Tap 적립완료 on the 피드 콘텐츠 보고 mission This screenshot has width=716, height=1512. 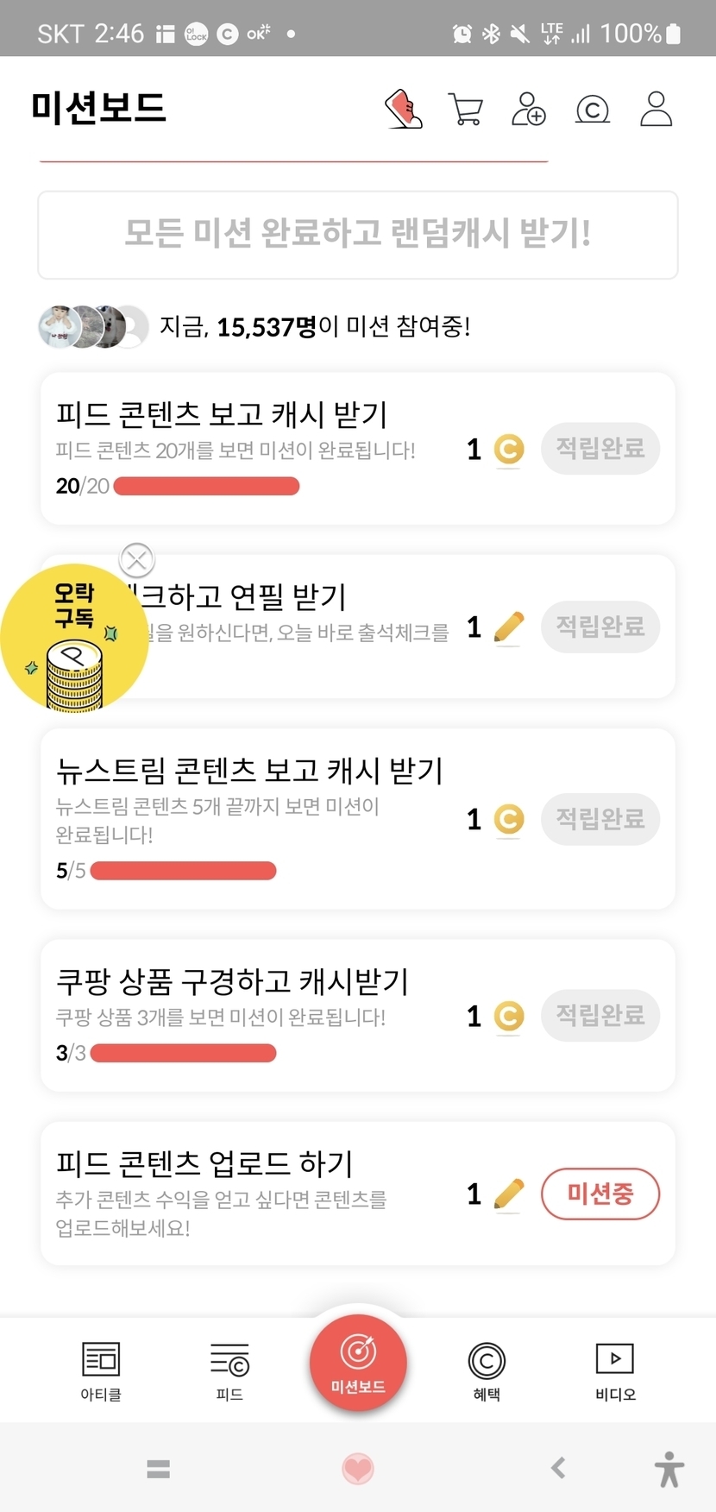(600, 448)
